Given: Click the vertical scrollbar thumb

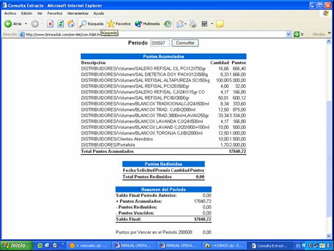Looking at the screenshot, I should tap(328, 159).
